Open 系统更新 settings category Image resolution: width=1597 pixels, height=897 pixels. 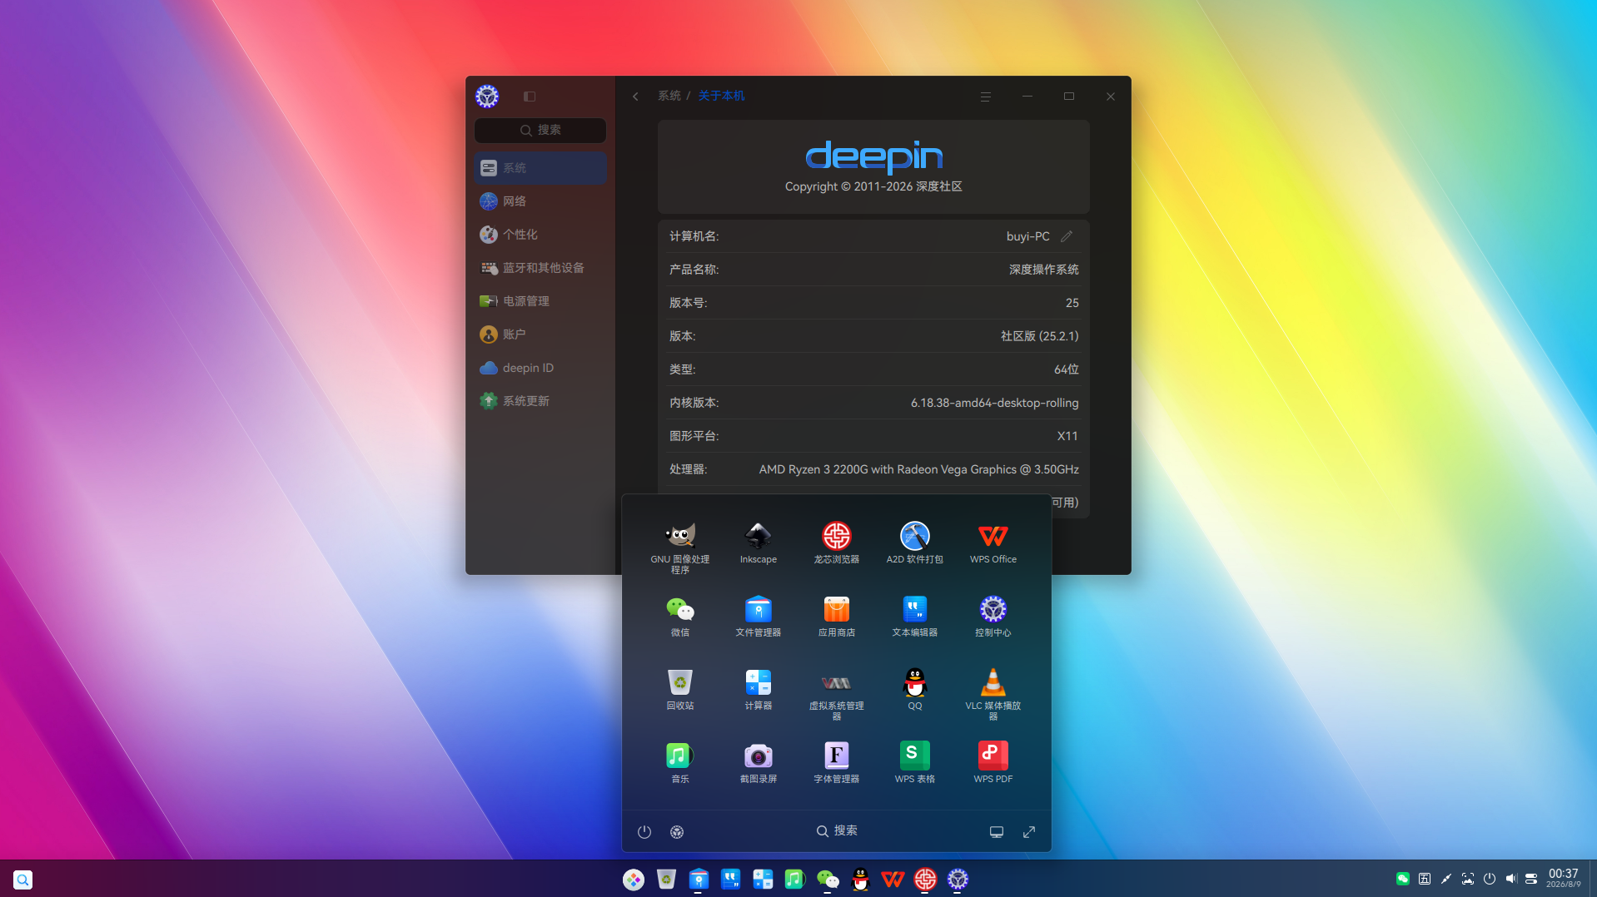point(540,400)
